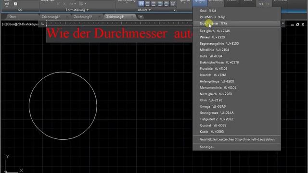Select the center paragraph alignment icon

point(154,3)
